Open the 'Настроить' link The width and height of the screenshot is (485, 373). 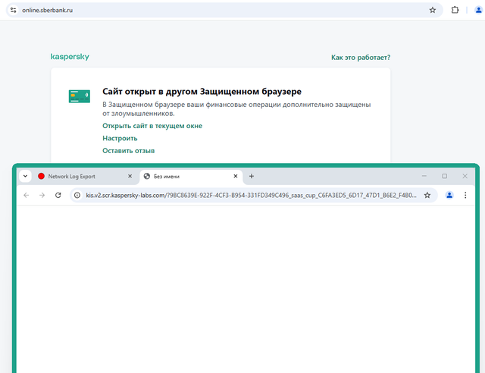coord(120,138)
